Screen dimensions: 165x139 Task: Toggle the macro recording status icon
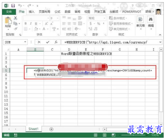15,135
